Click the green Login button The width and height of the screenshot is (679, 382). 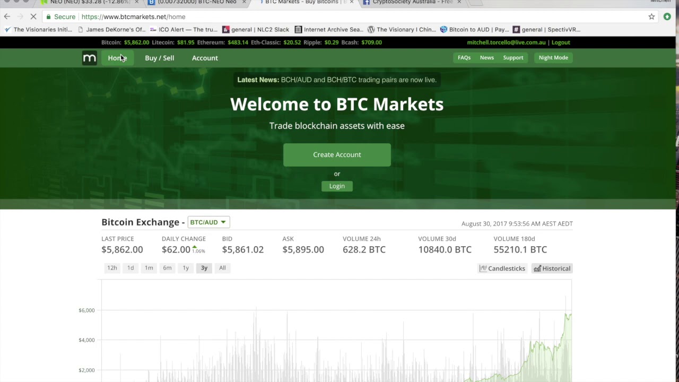coord(337,186)
